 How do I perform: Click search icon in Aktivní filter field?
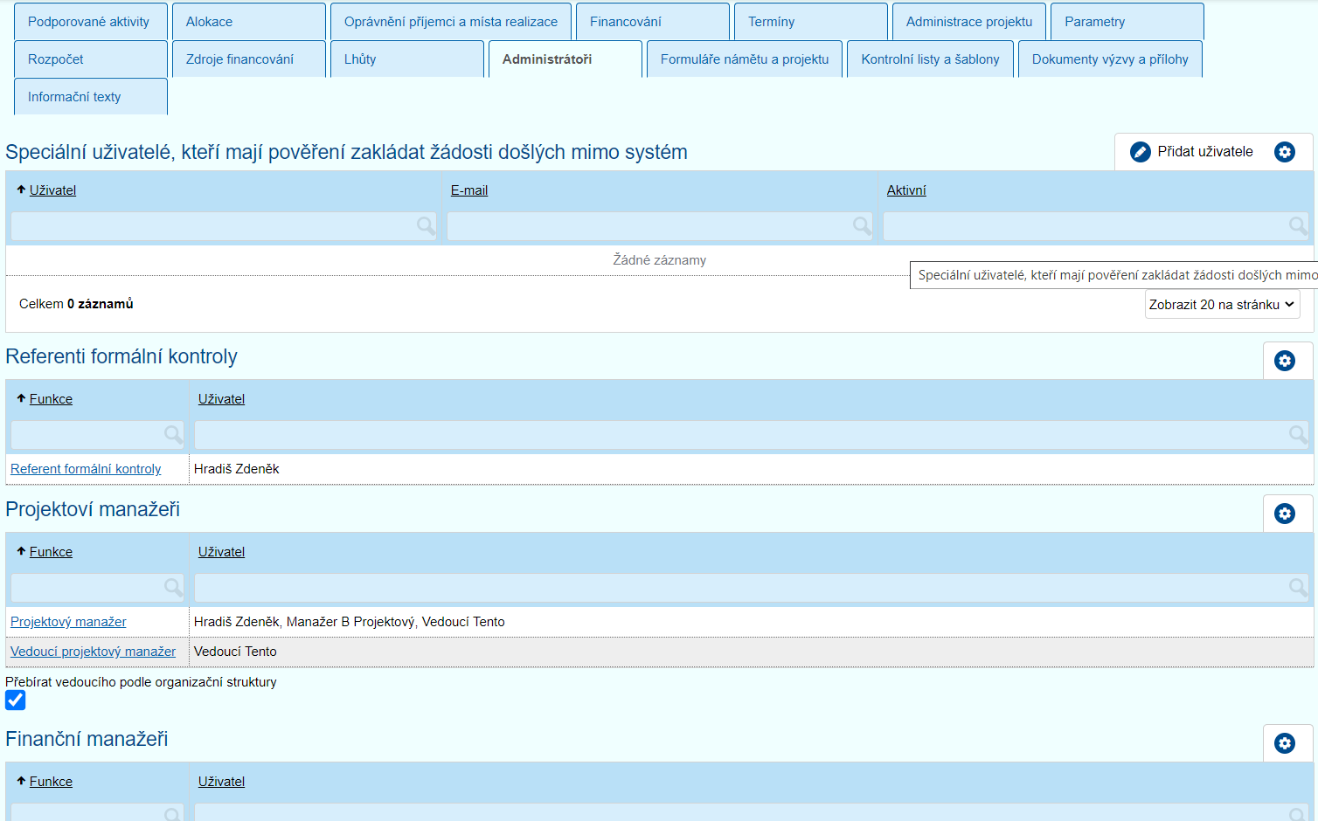[1298, 226]
